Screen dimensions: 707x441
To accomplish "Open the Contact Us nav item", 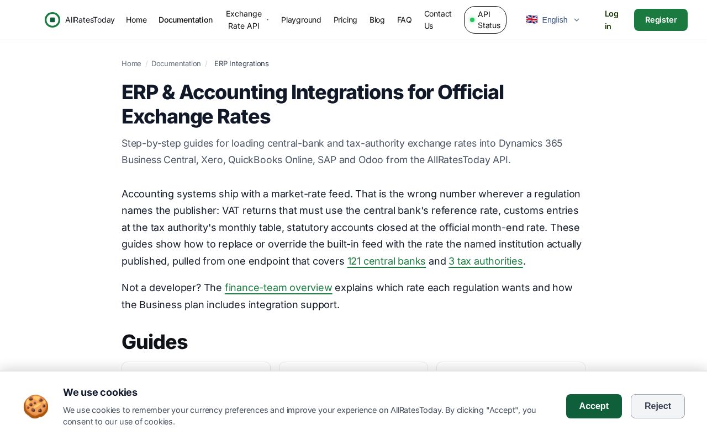I will [438, 20].
